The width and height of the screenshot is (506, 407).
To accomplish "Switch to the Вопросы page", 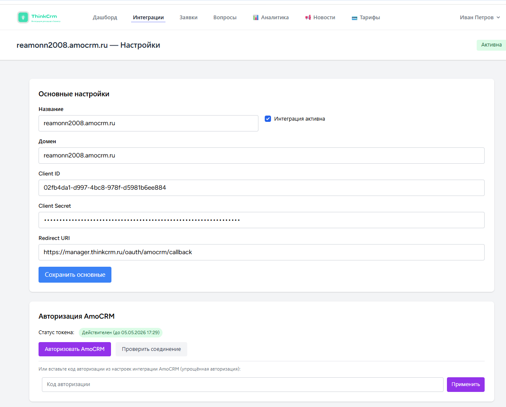I will 225,18.
